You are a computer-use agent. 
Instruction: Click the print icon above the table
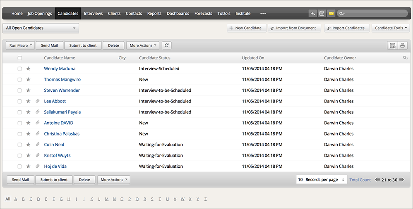click(x=402, y=45)
